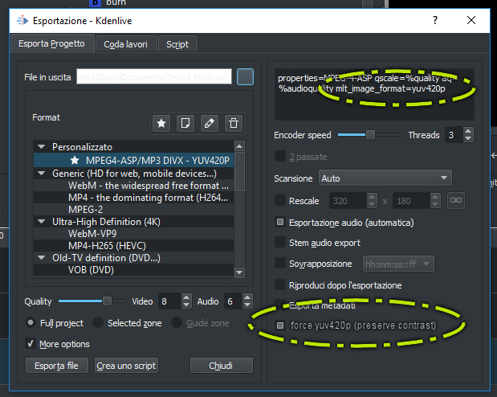Select the VOB (DVD) format
Viewport: 497px width, 397px height.
134,270
